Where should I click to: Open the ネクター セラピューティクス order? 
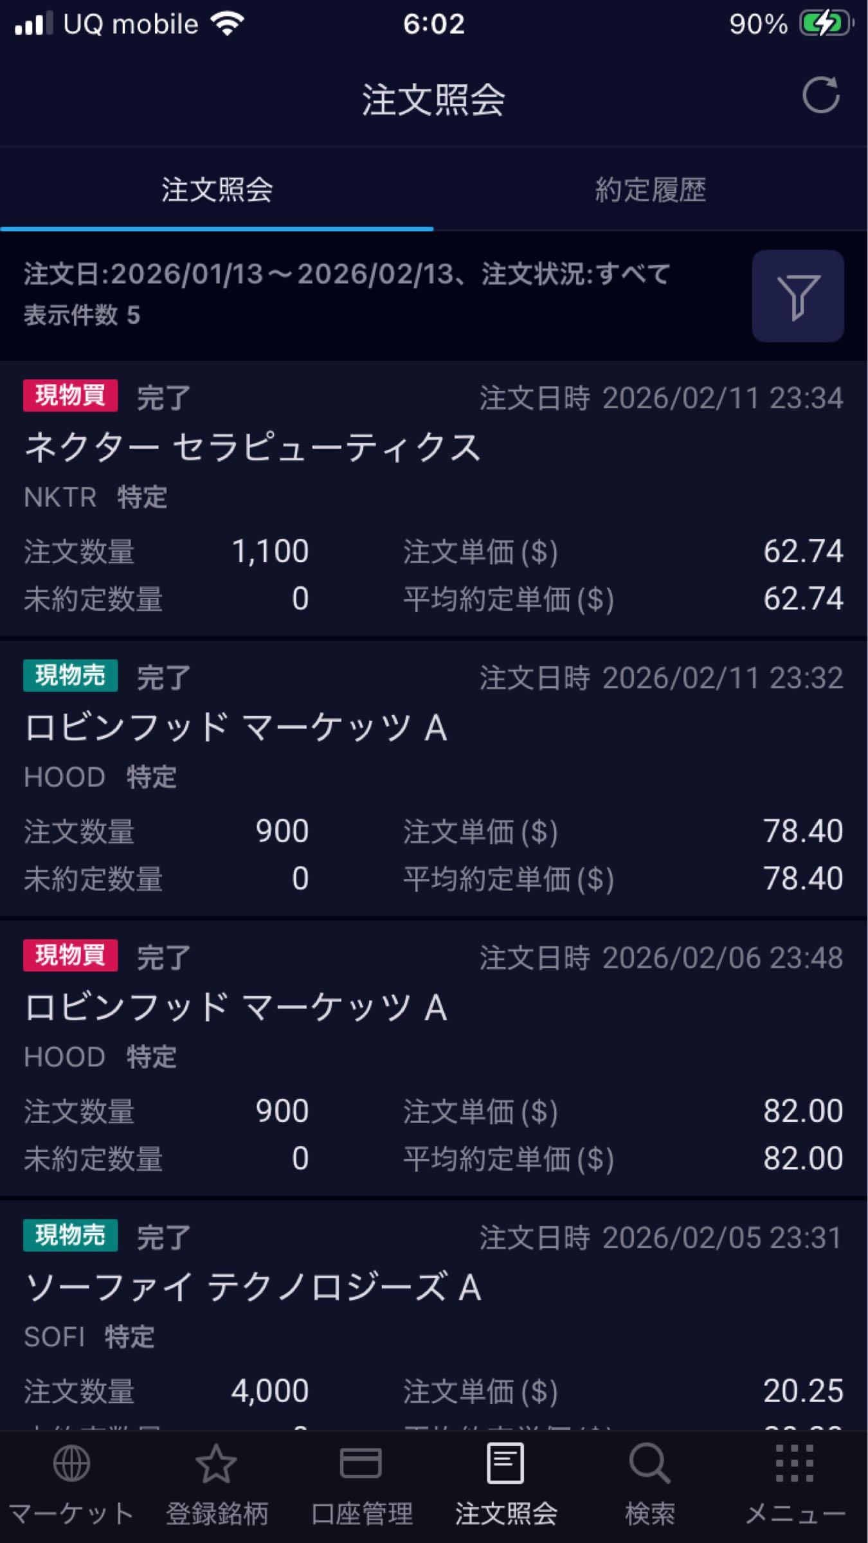point(252,447)
